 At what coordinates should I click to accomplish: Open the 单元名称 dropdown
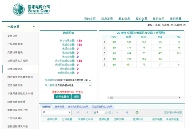coord(73,86)
